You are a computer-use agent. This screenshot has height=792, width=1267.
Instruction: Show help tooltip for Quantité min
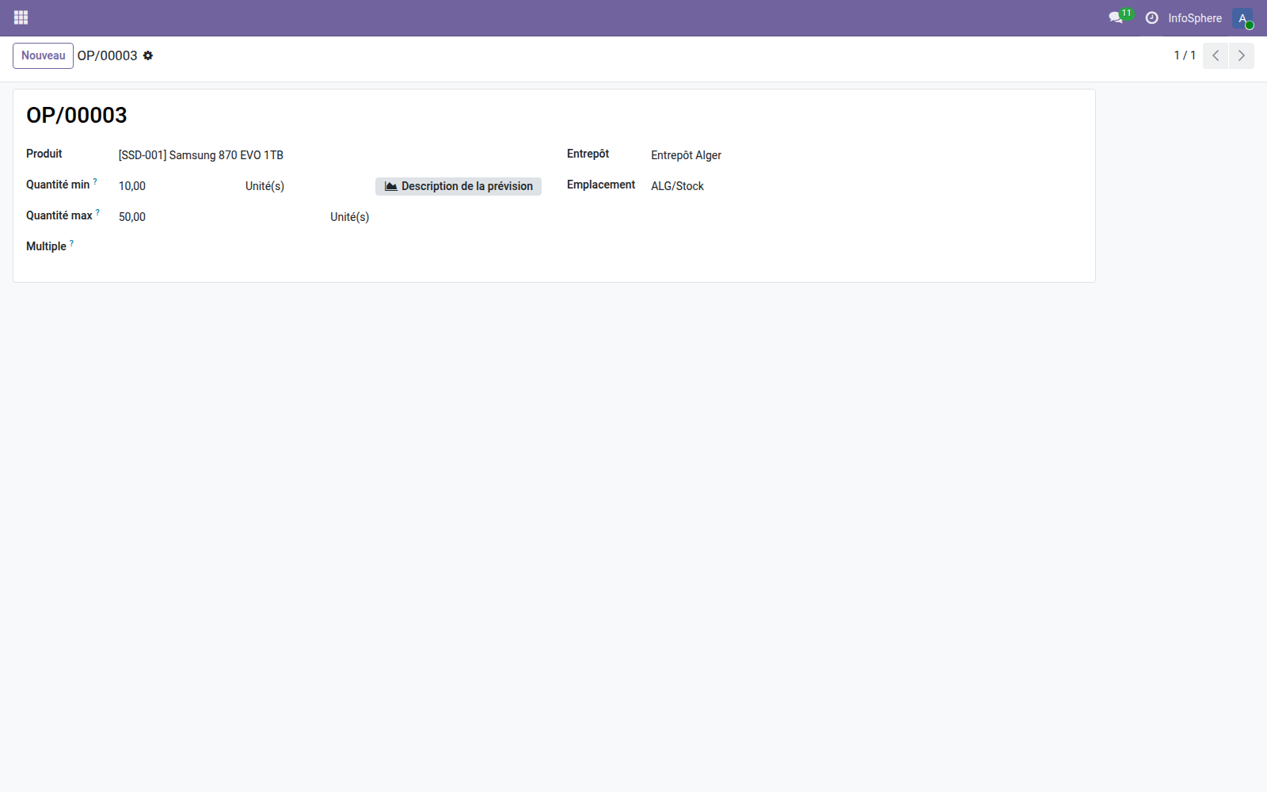tap(95, 181)
